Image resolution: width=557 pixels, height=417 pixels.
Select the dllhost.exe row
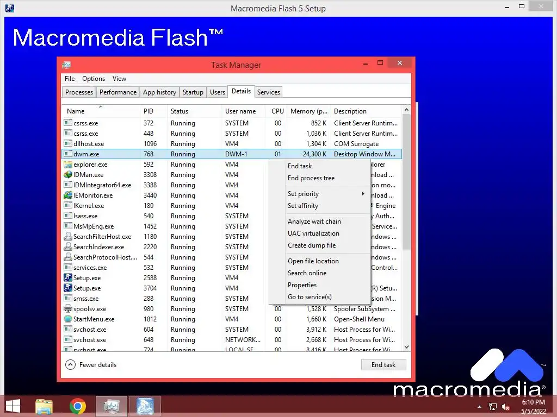click(232, 143)
